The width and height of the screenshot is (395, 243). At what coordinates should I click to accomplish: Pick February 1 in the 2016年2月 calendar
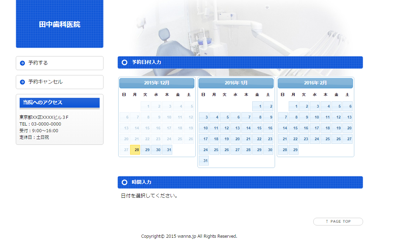click(294, 106)
